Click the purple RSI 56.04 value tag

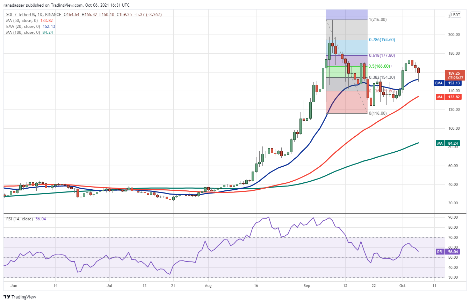click(455, 251)
